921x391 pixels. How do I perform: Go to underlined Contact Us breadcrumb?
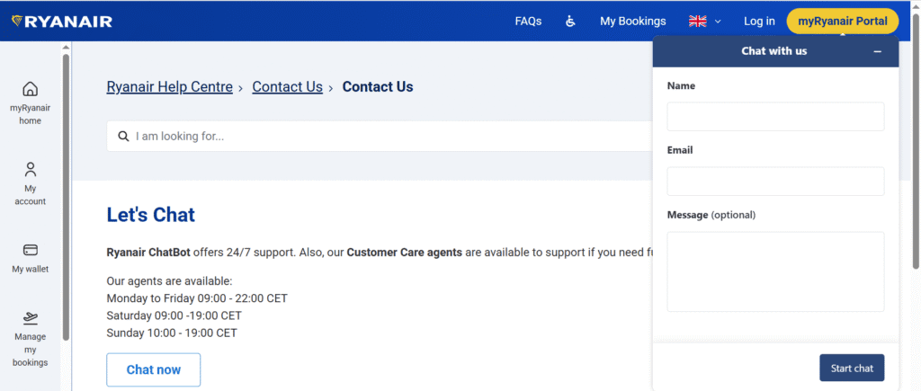[x=287, y=87]
